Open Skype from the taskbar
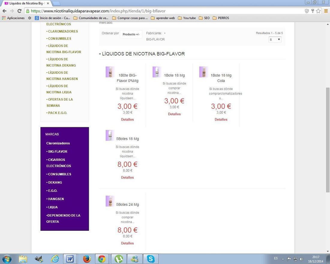Screen dimensions: 330x264 tap(151, 259)
